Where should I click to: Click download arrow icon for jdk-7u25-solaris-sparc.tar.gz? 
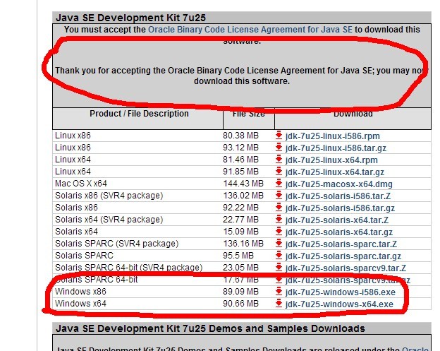click(279, 256)
